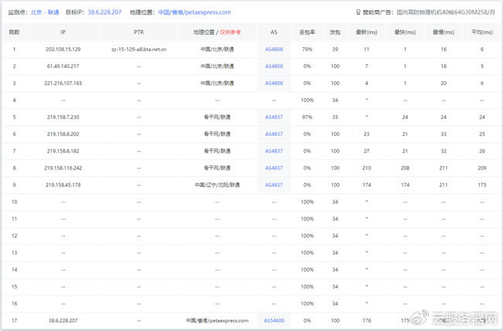Select IP cell 219.158.8.202

pos(63,134)
